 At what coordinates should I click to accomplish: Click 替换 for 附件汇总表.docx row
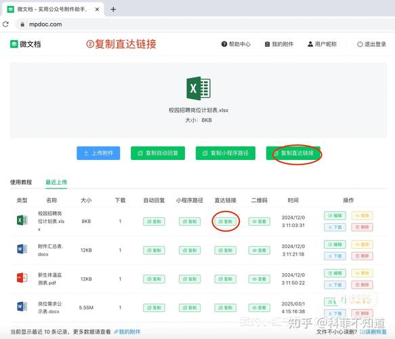coord(362,245)
